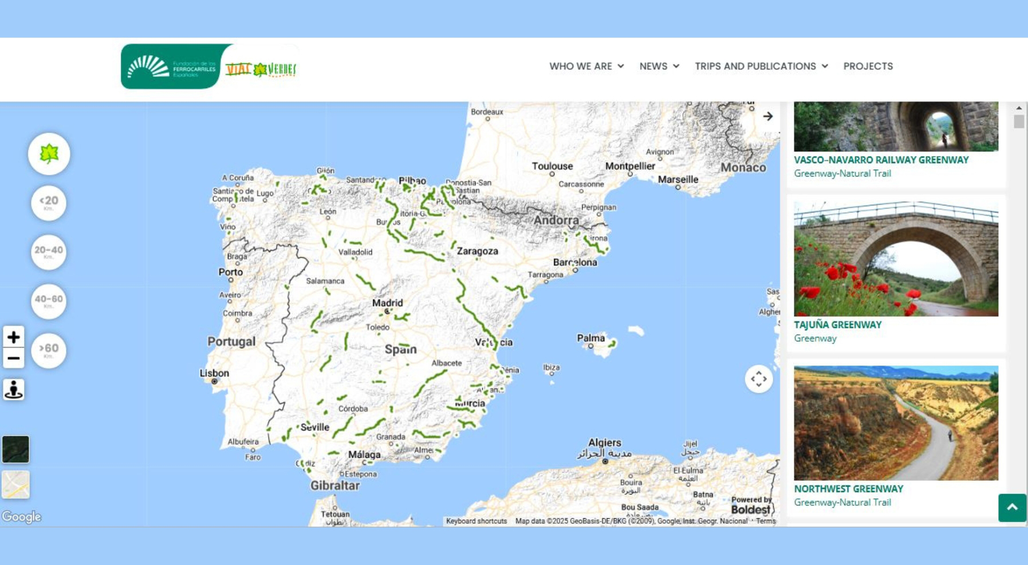This screenshot has height=565, width=1028.
Task: Click the Bilbao label on the map
Action: (412, 181)
